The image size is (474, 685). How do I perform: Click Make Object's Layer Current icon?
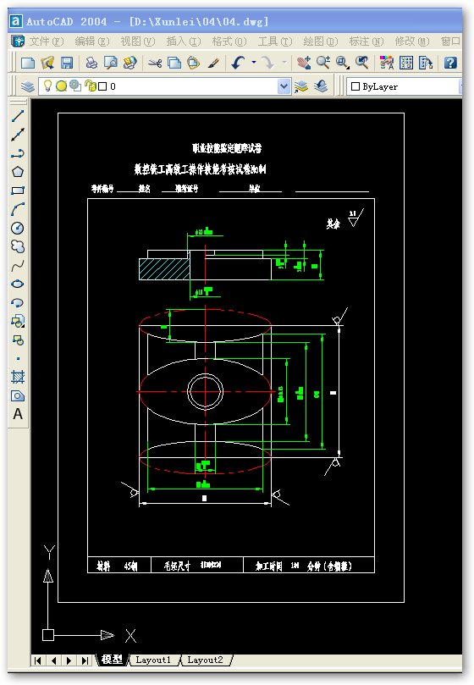pyautogui.click(x=300, y=86)
